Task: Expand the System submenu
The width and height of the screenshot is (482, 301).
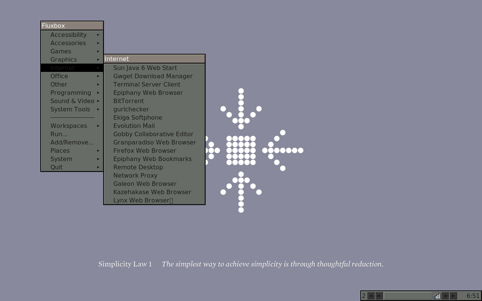Action: (72, 159)
